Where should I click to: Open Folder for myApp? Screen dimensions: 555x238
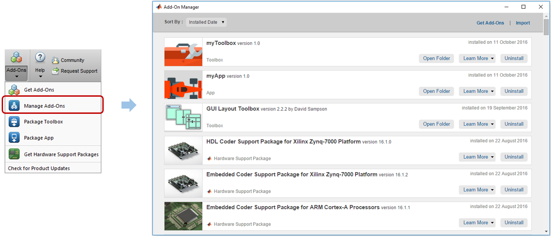(x=436, y=91)
